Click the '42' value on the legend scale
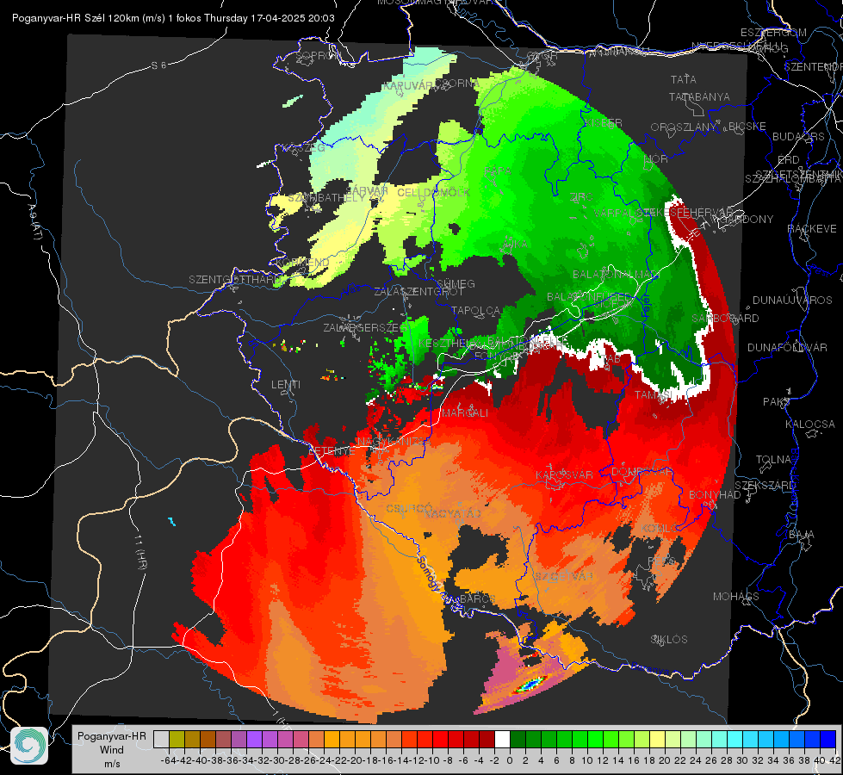This screenshot has height=775, width=843. pos(834,760)
